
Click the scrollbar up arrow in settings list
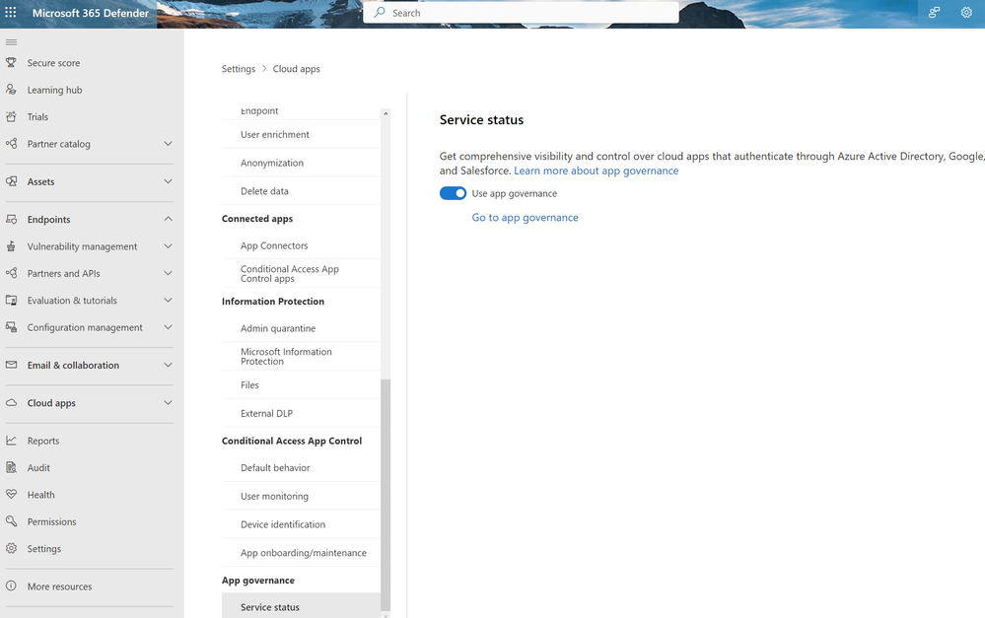[x=386, y=113]
